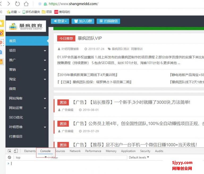Open the 暴疯团队VIP article link

click(90, 38)
